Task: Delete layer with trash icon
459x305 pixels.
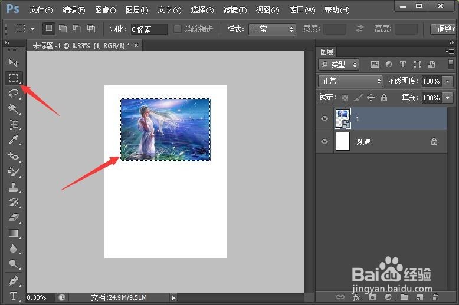Action: pos(435,297)
